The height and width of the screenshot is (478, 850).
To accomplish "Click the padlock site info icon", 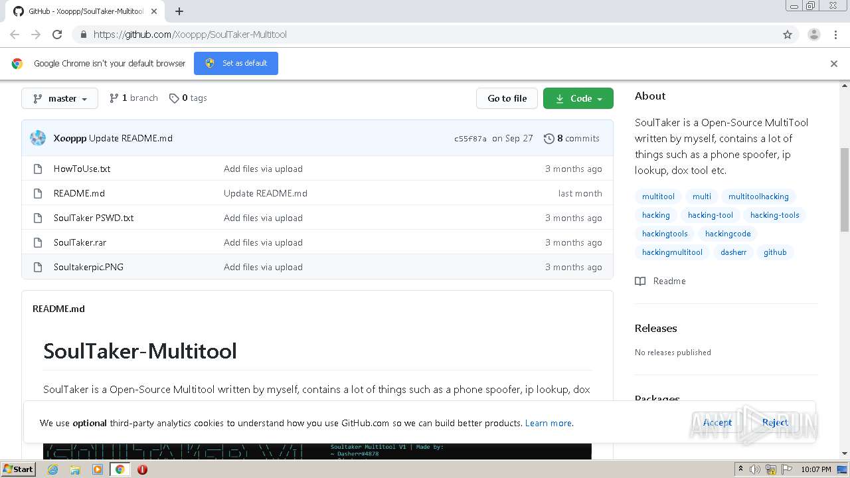I will click(x=83, y=35).
